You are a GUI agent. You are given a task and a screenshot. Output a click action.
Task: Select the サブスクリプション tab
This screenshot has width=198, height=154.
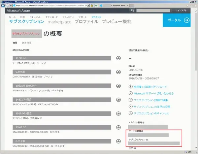(26, 21)
